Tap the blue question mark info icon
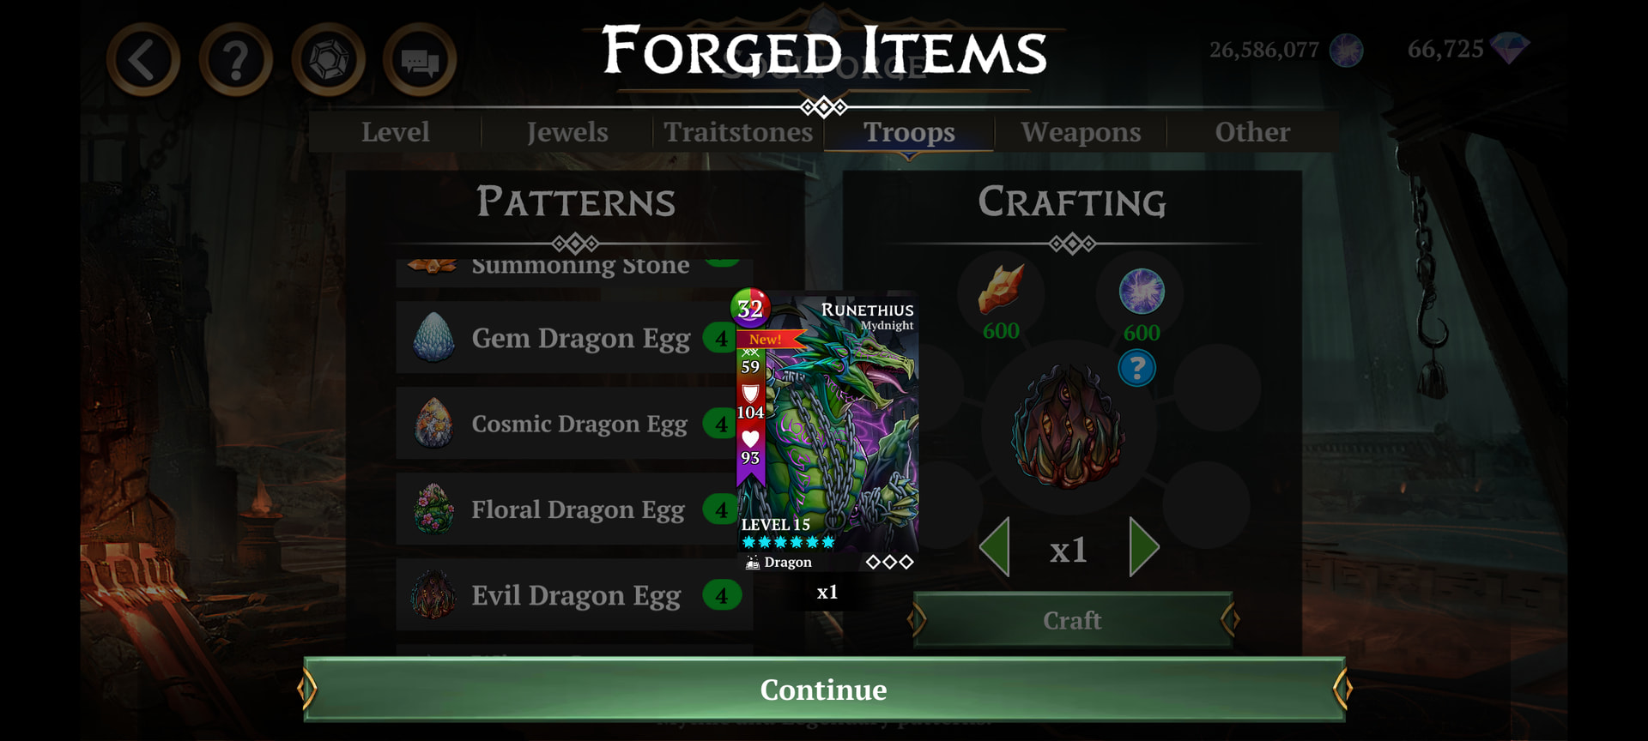This screenshot has height=741, width=1648. [1136, 369]
